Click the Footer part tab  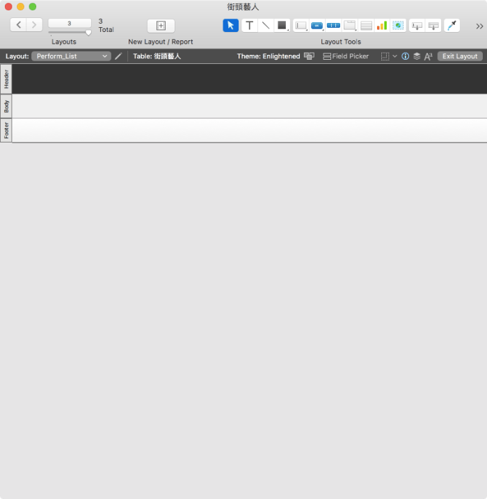click(x=6, y=130)
